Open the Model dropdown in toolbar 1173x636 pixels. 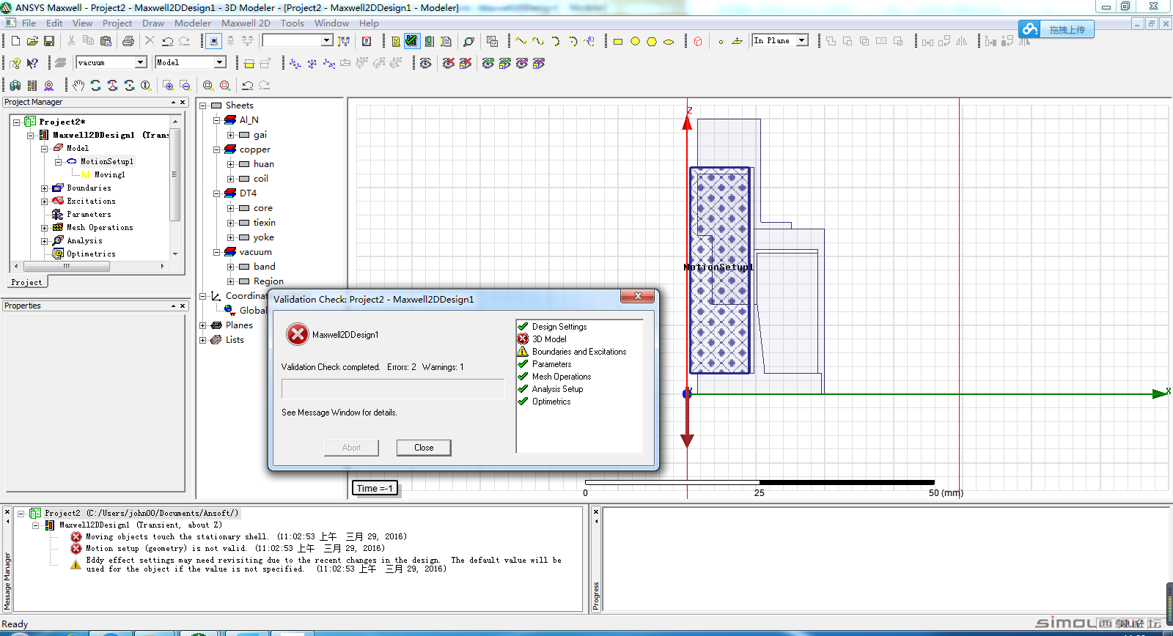219,62
